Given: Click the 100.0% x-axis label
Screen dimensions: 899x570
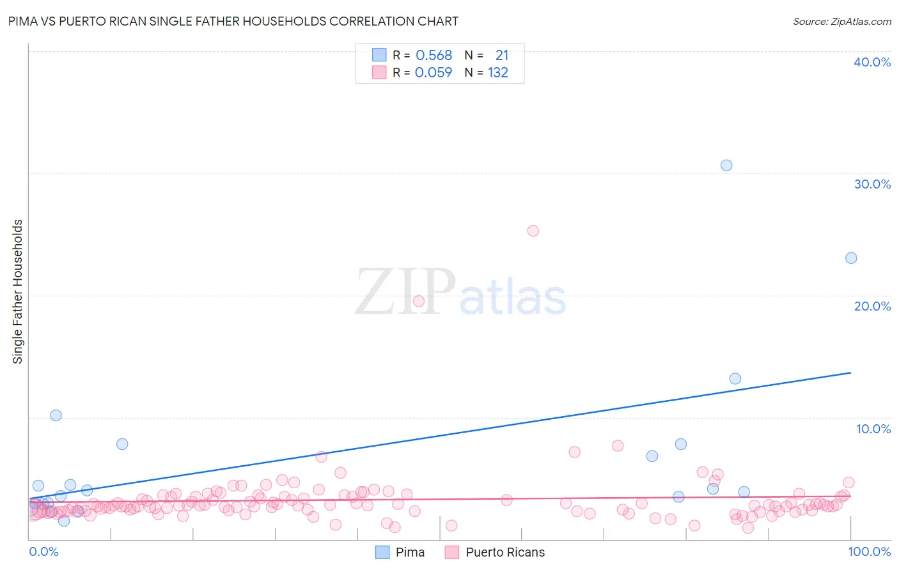Looking at the screenshot, I should tap(870, 551).
